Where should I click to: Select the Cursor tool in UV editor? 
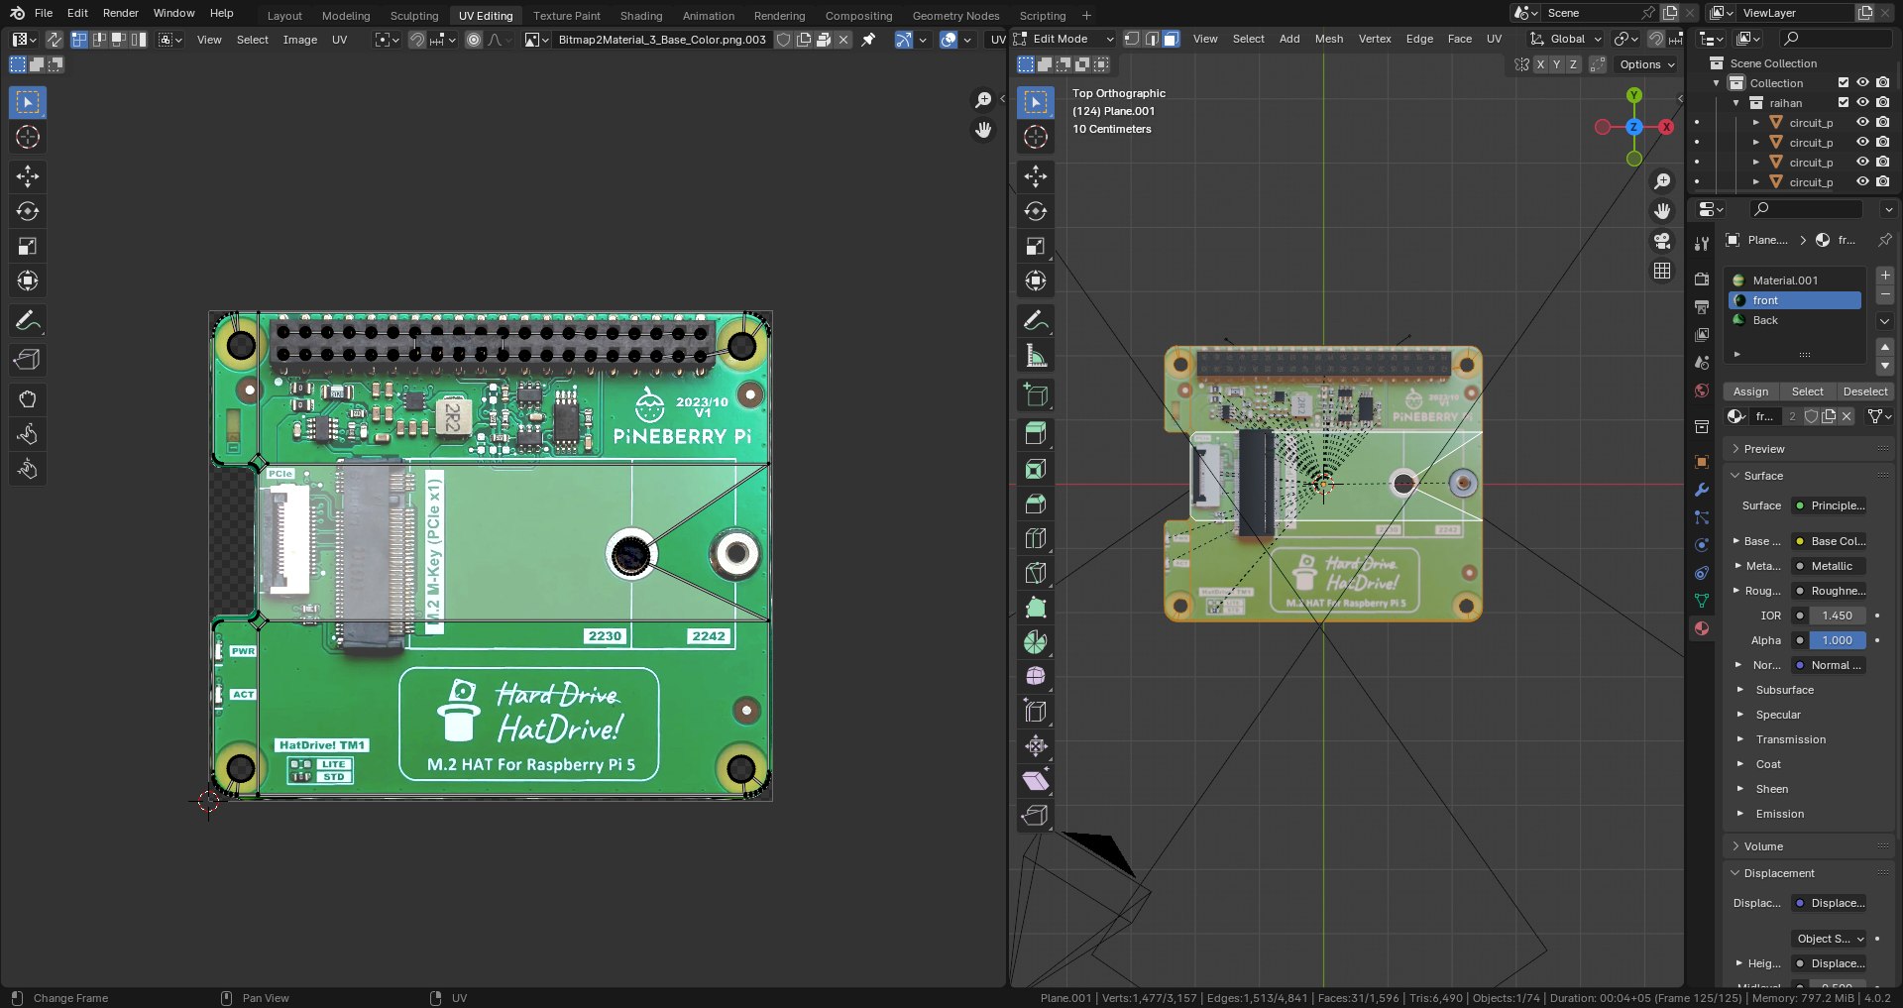coord(28,137)
